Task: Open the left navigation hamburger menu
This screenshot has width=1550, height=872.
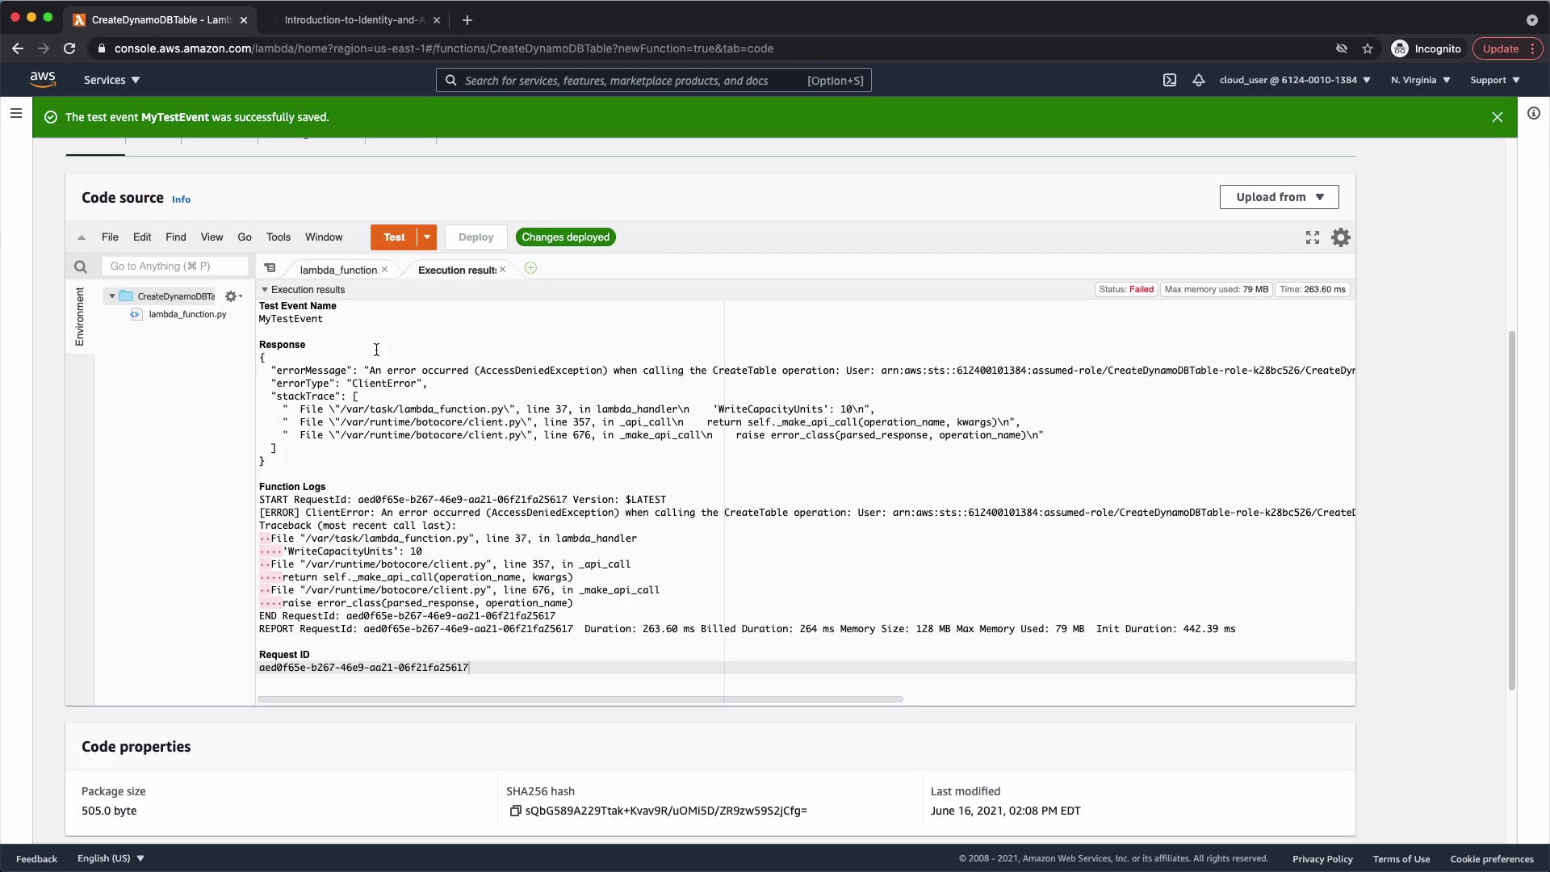Action: 15,114
